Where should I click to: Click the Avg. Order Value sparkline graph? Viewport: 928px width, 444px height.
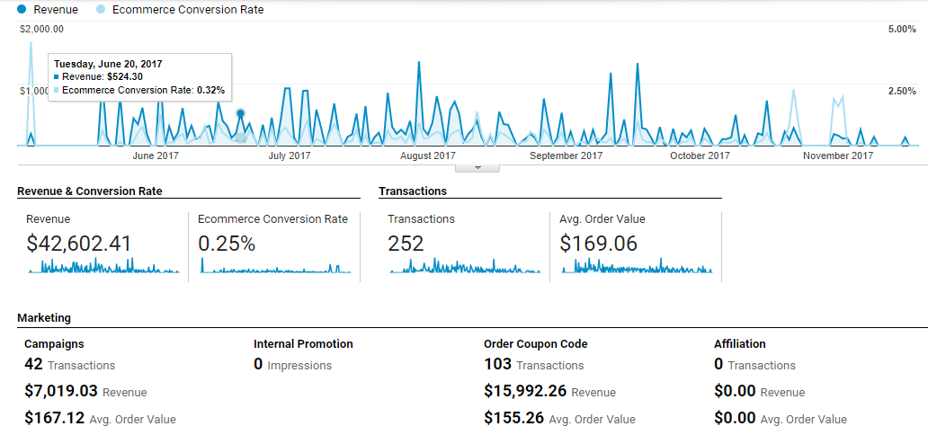coord(636,266)
